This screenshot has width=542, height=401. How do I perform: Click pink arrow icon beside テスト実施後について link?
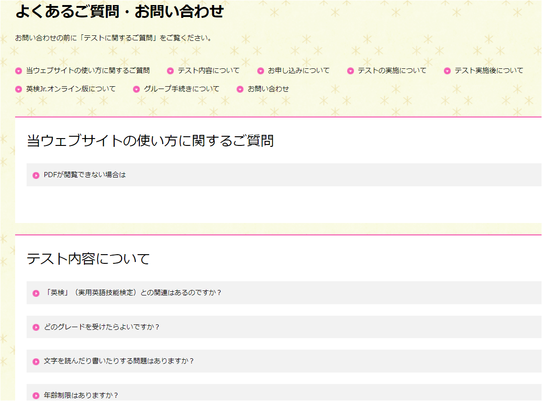pos(447,71)
